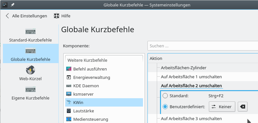Open the Web-Kürzel globe icon
This screenshot has width=258, height=123.
(31, 70)
